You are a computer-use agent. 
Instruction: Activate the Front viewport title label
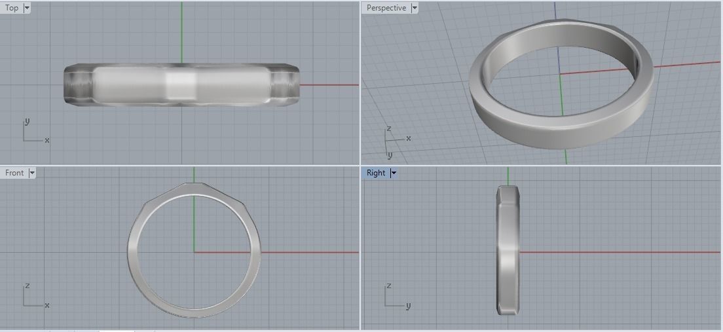(14, 173)
